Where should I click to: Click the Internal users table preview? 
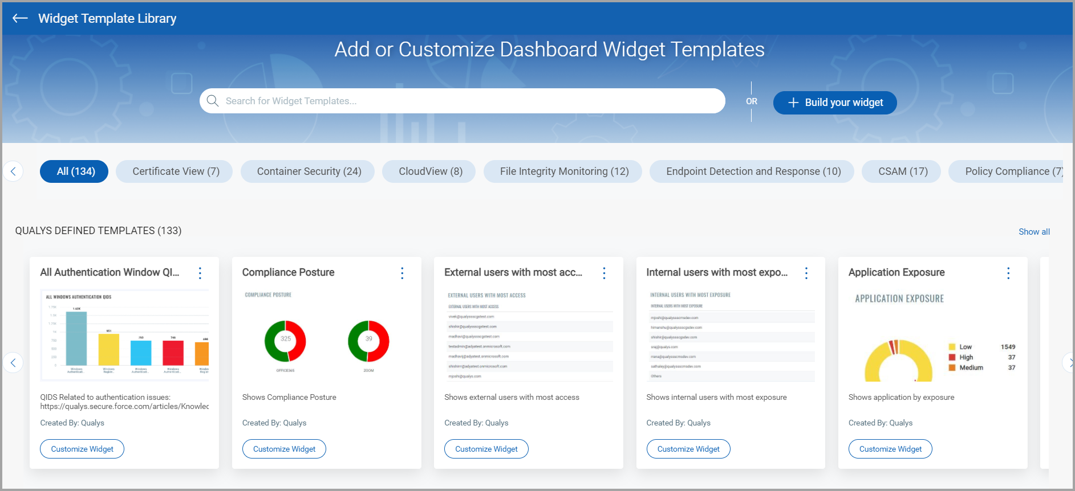731,335
